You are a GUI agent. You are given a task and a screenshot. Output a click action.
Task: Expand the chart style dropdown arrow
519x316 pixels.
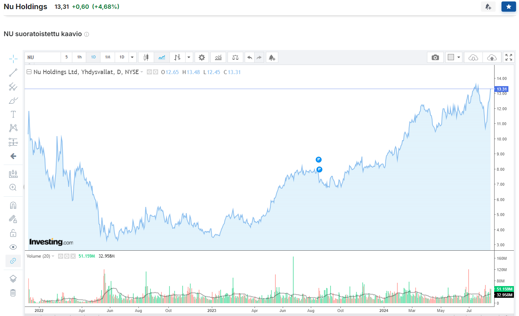point(188,57)
